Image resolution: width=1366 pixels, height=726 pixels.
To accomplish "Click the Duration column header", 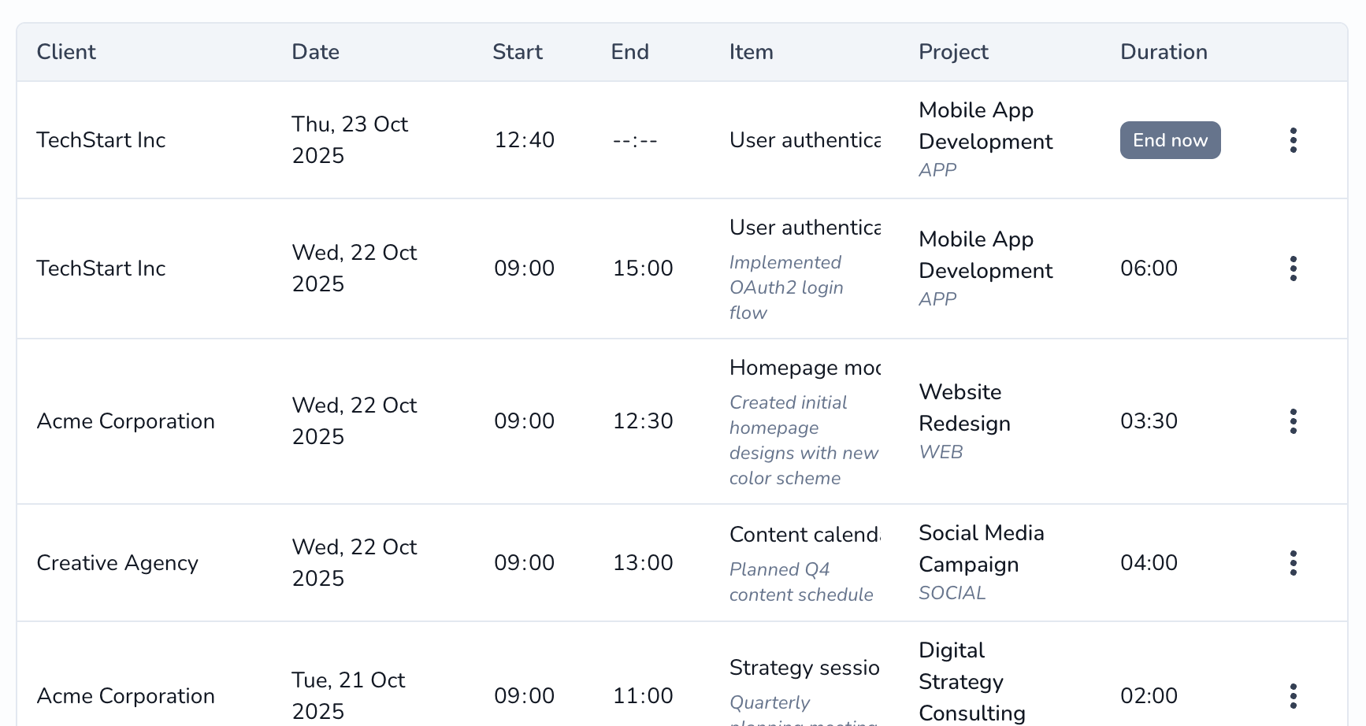I will pos(1163,51).
